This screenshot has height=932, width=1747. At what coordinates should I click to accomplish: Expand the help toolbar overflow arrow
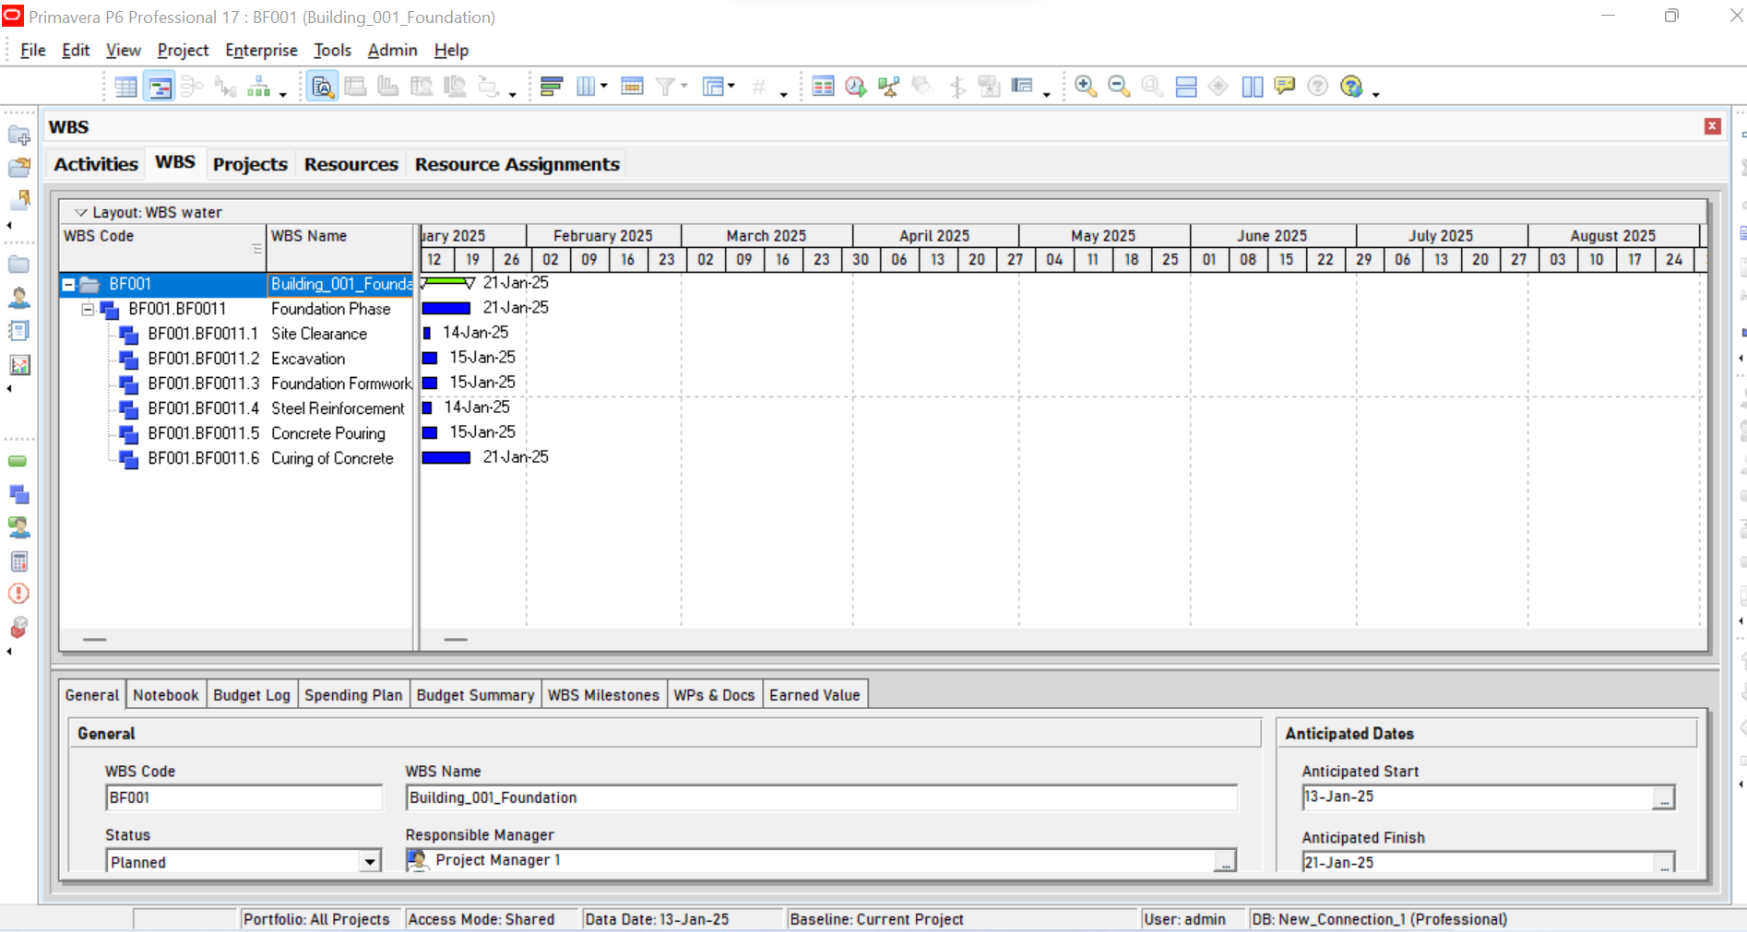pos(1375,94)
